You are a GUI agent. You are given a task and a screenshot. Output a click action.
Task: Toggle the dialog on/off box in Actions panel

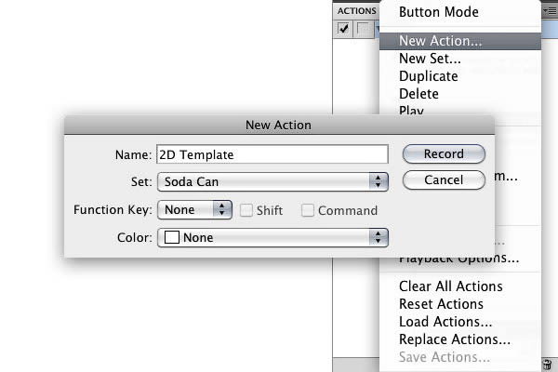[363, 28]
